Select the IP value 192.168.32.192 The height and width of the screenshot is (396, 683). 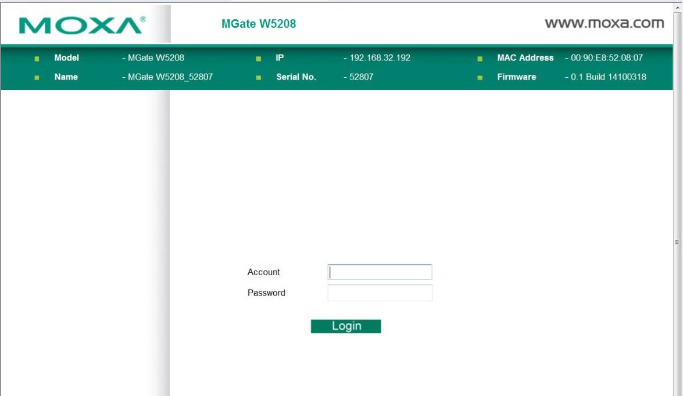pyautogui.click(x=380, y=58)
